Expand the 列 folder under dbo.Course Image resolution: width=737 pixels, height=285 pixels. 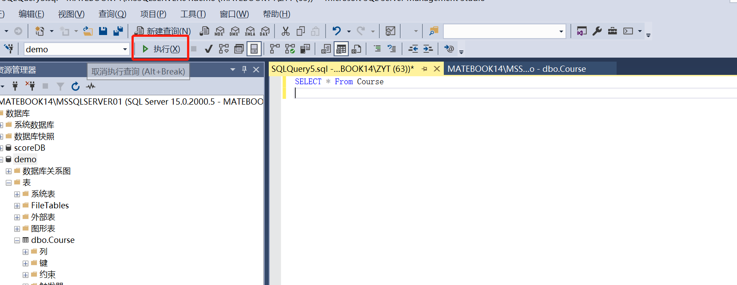25,252
